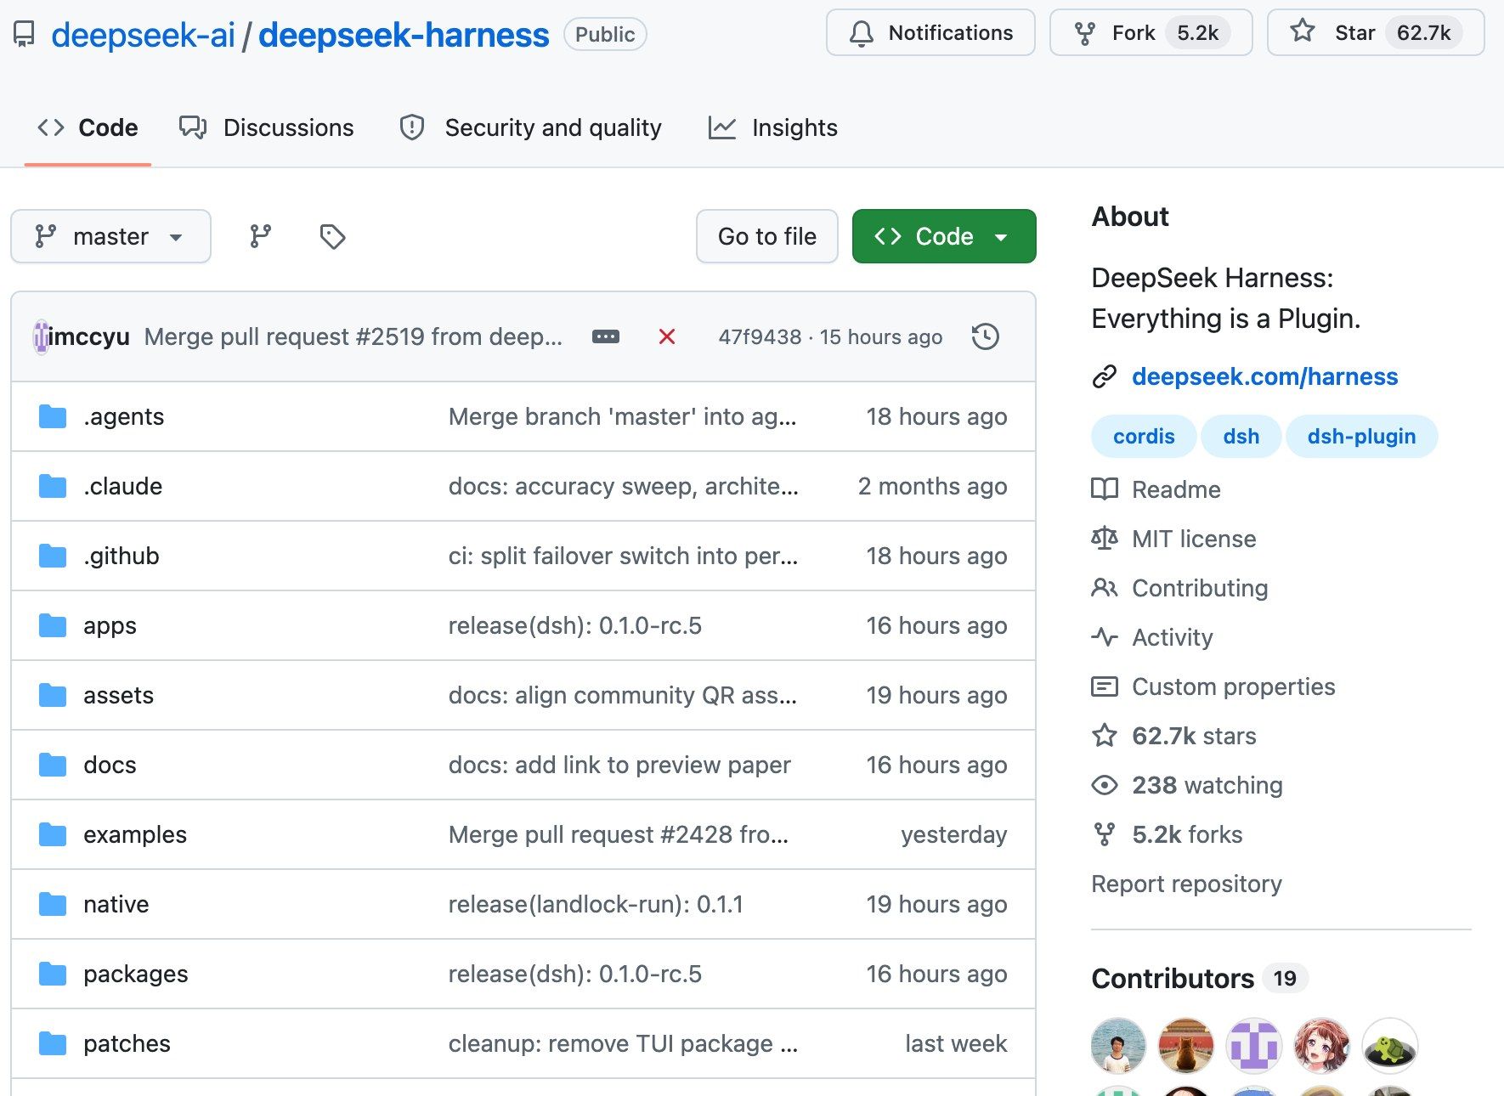Click Report repository link

1186,884
